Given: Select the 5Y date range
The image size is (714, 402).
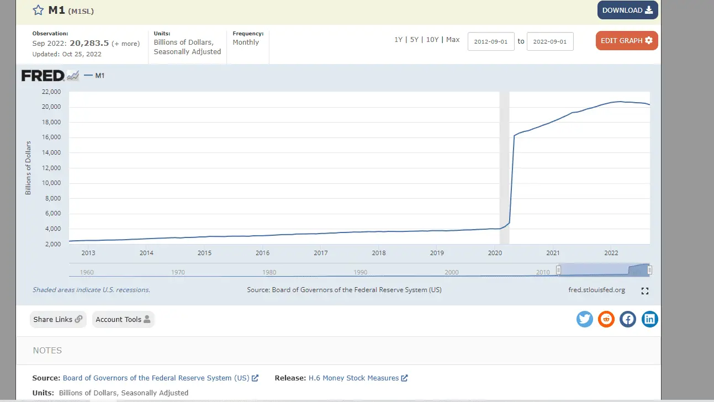Looking at the screenshot, I should click(414, 40).
